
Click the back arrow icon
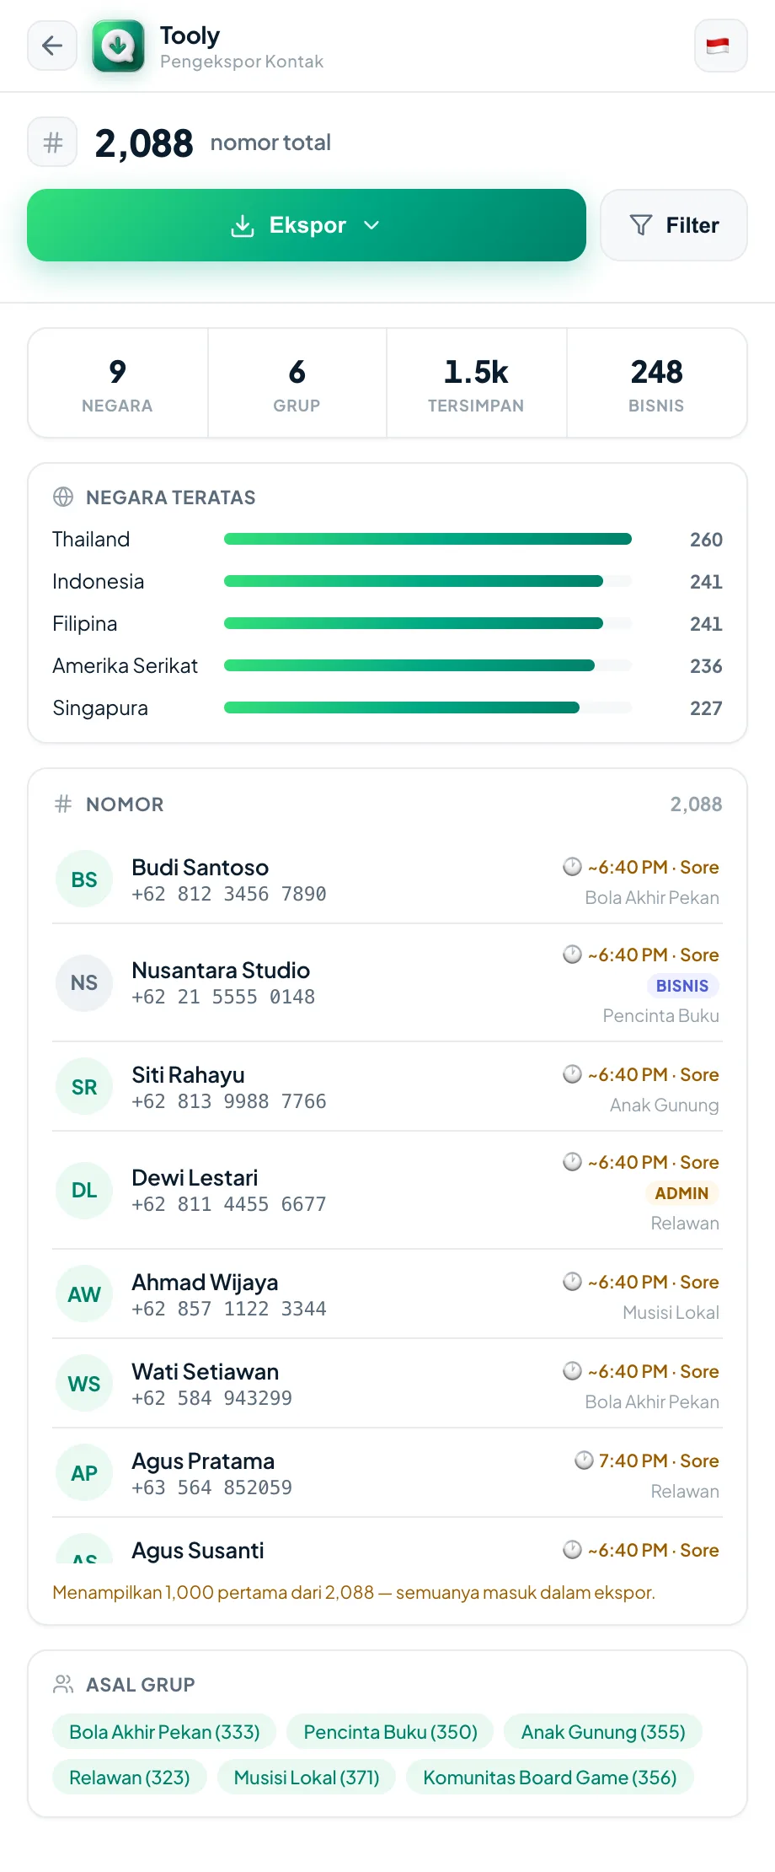[52, 46]
